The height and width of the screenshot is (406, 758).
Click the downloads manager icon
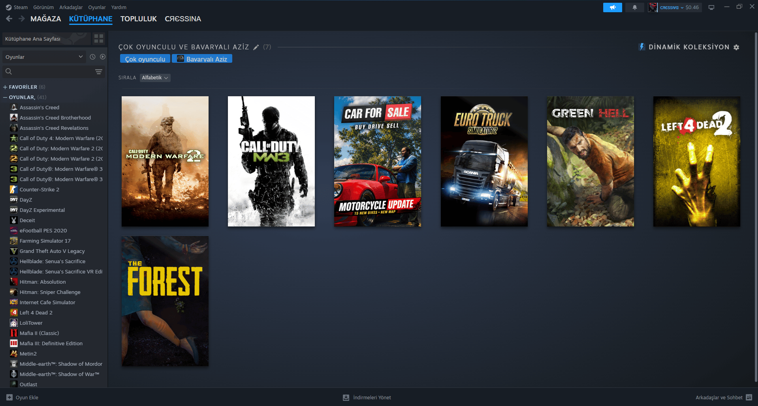(346, 397)
